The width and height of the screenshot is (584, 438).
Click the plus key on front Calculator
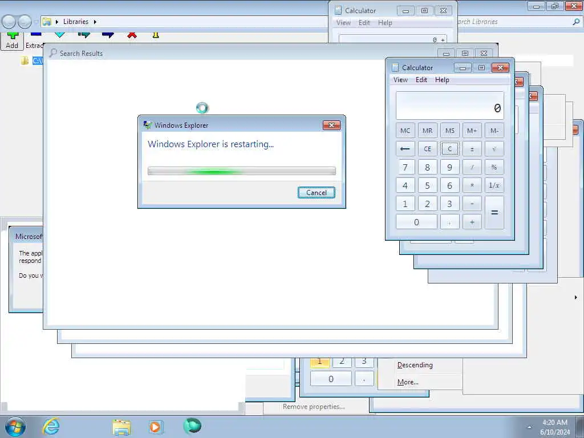tap(472, 222)
